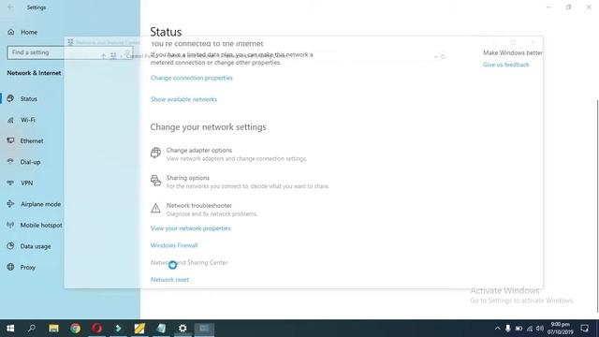This screenshot has width=599, height=337.
Task: Click the Data usage pie icon
Action: click(x=10, y=246)
